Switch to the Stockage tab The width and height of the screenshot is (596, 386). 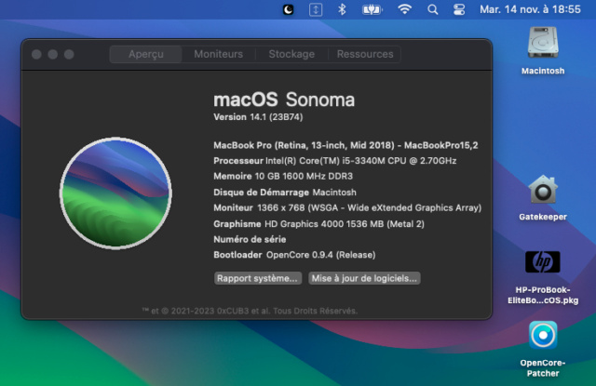click(x=291, y=54)
